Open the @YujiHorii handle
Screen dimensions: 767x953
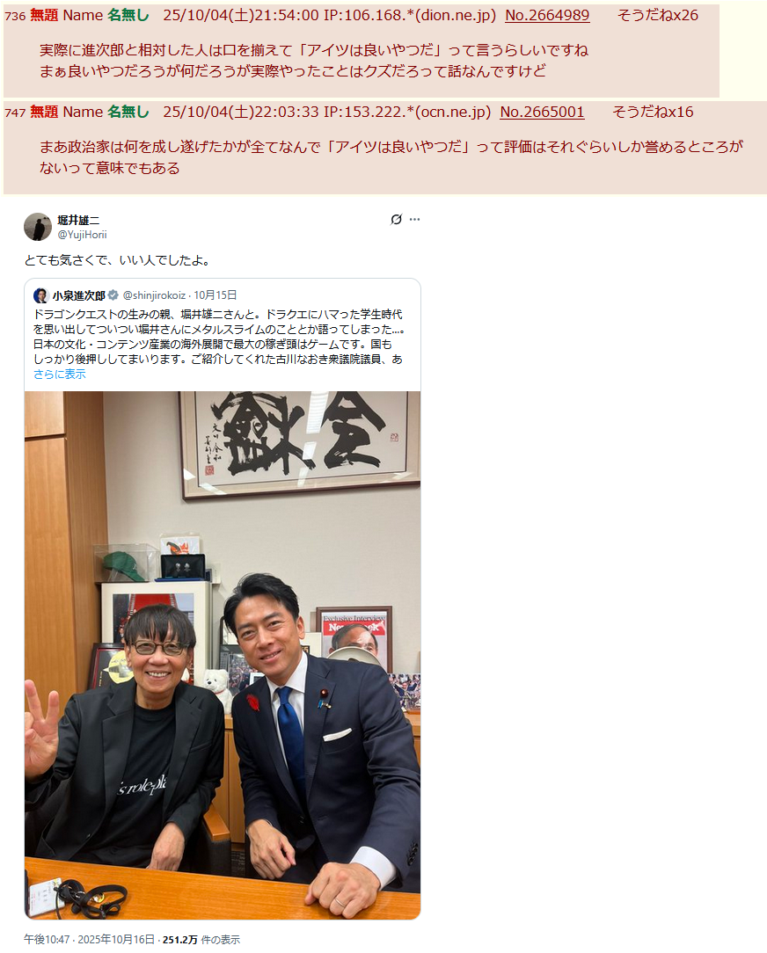point(82,235)
